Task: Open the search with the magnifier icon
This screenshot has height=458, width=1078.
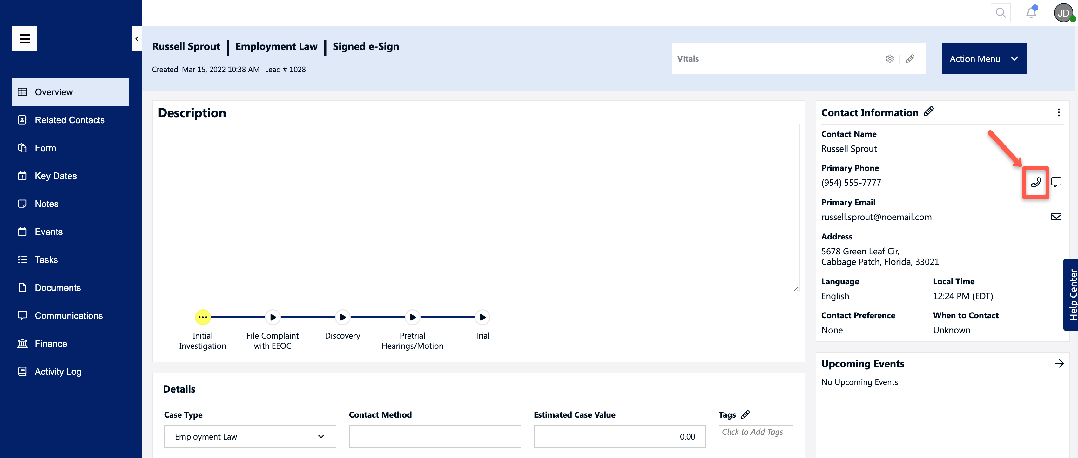Action: tap(1001, 12)
